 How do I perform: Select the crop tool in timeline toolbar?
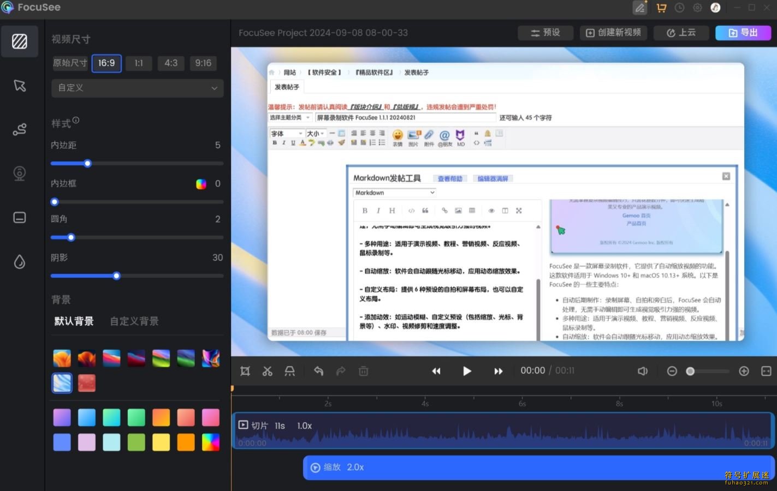[245, 371]
